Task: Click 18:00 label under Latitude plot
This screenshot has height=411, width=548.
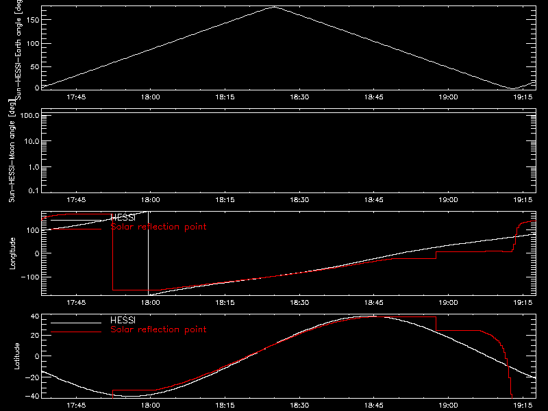Action: coord(151,405)
